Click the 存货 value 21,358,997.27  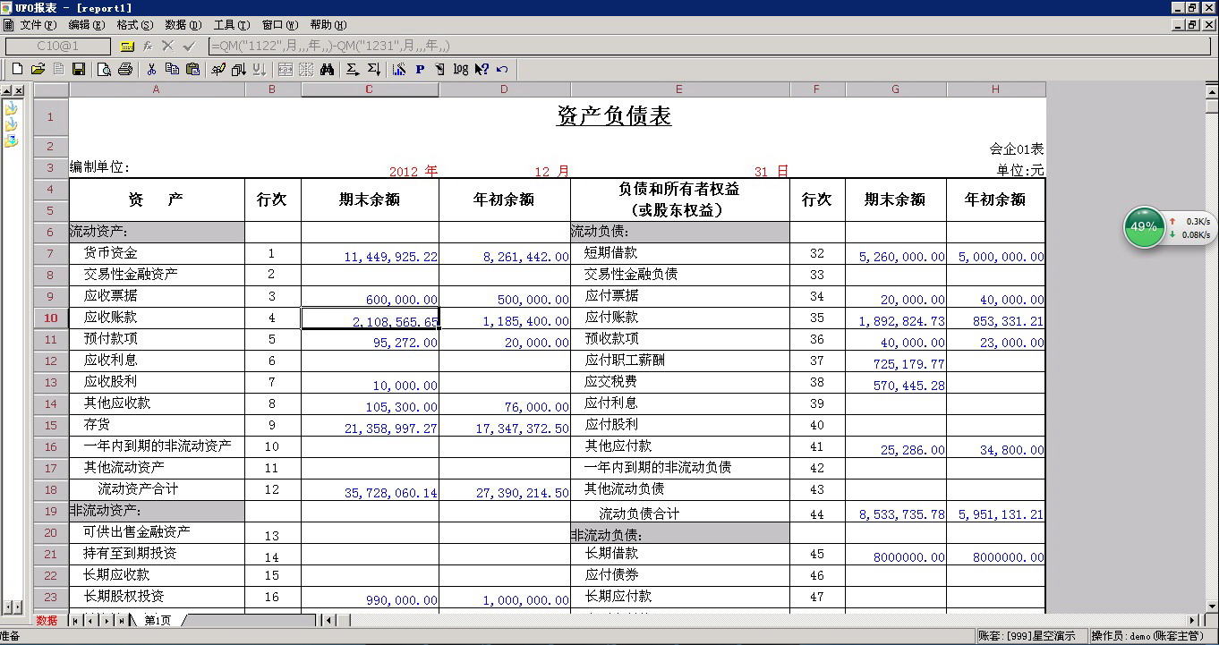pyautogui.click(x=370, y=426)
